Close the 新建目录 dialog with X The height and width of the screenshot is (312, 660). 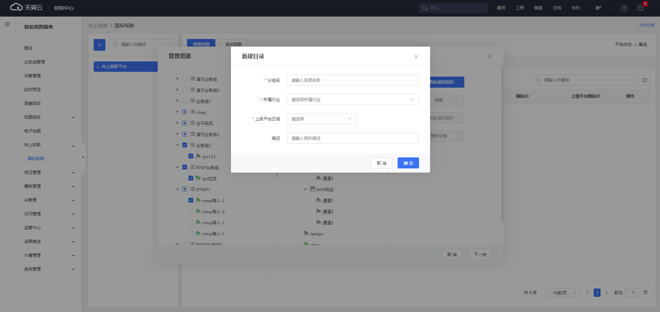click(x=416, y=57)
